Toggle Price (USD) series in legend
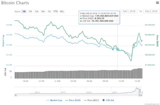This screenshot has width=160, height=105. coord(73,100)
